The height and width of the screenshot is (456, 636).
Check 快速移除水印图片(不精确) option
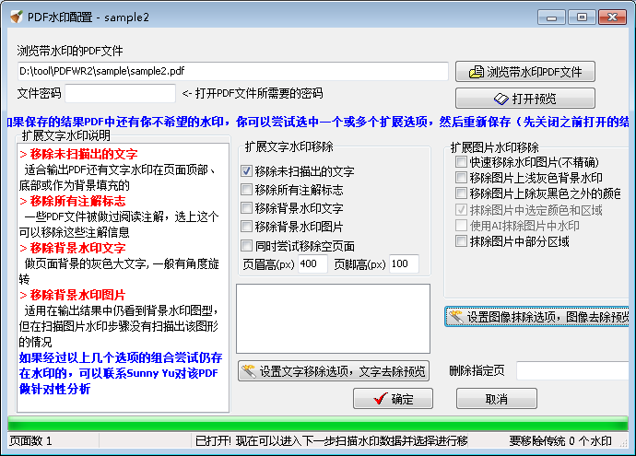tap(461, 162)
